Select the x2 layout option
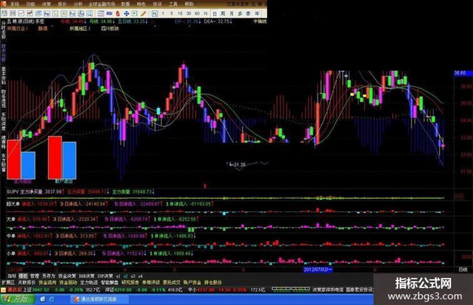 pyautogui.click(x=125, y=276)
